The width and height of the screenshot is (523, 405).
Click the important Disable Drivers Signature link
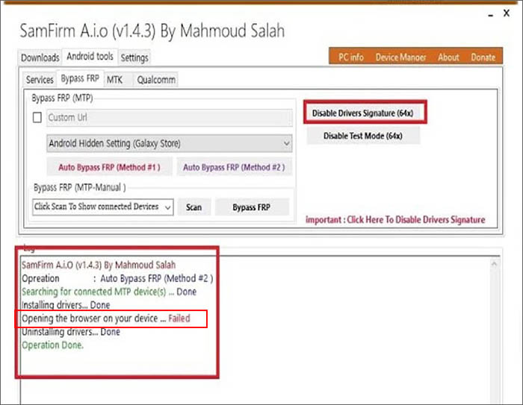(395, 220)
